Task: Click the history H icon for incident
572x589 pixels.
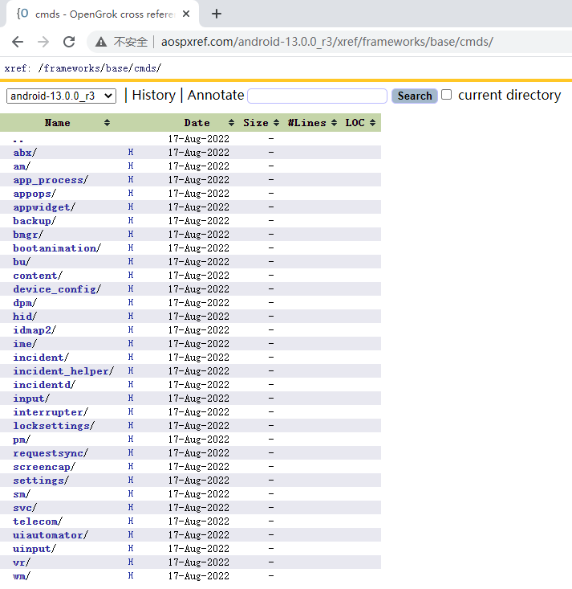Action: click(131, 357)
